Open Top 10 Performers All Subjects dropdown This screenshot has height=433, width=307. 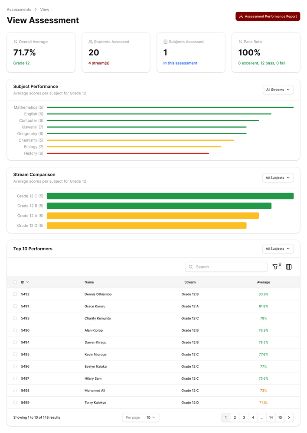pyautogui.click(x=278, y=249)
